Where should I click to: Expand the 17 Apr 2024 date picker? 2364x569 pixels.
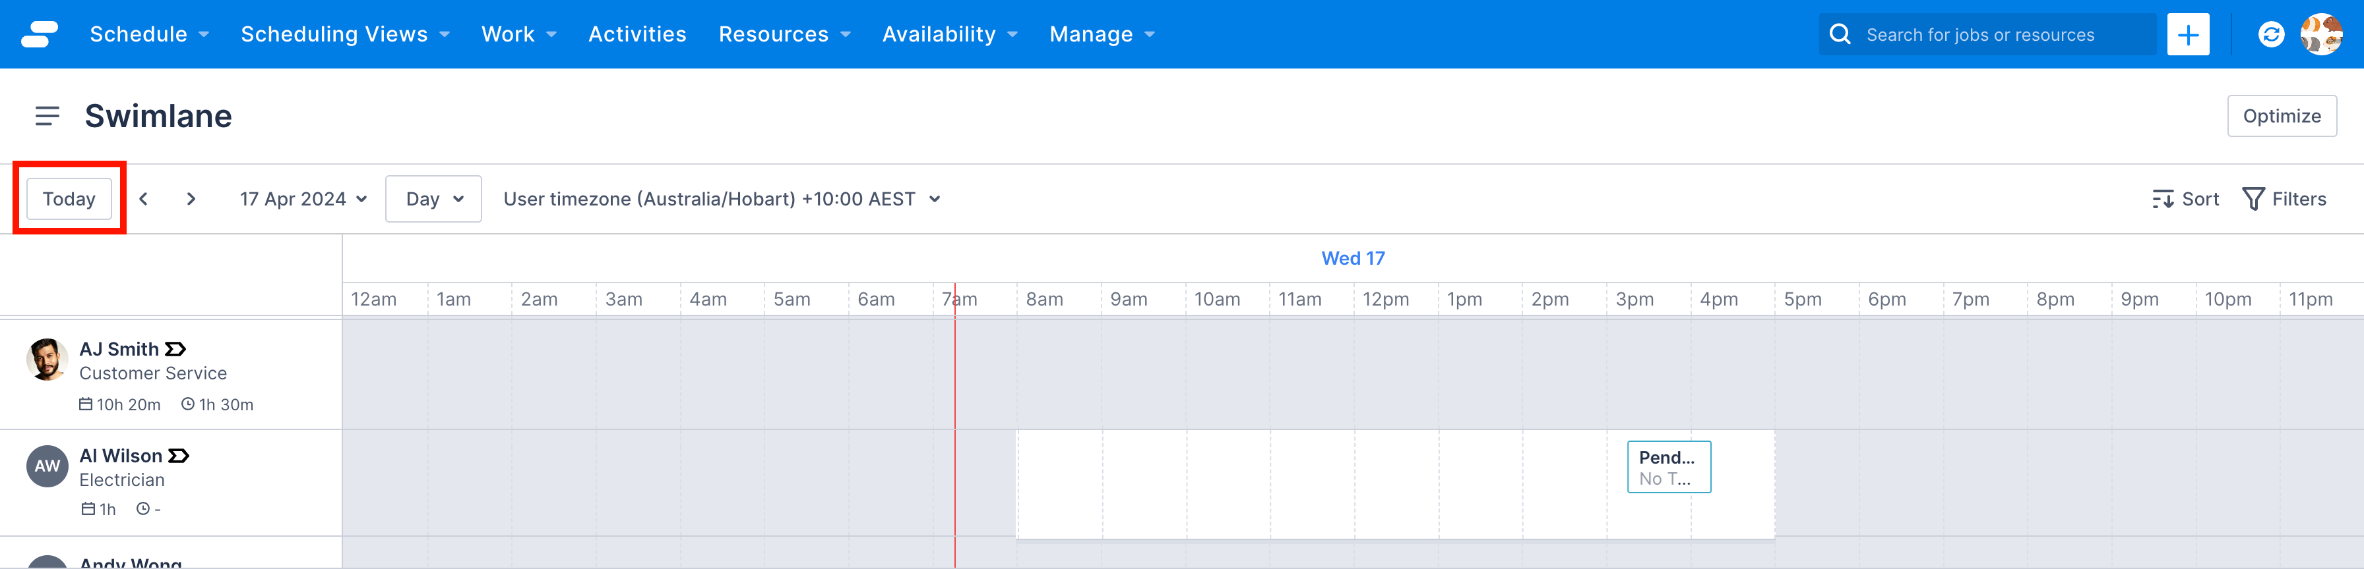tap(303, 199)
